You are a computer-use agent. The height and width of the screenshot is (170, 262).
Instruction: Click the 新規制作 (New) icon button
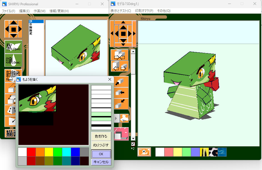pyautogui.click(x=13, y=75)
